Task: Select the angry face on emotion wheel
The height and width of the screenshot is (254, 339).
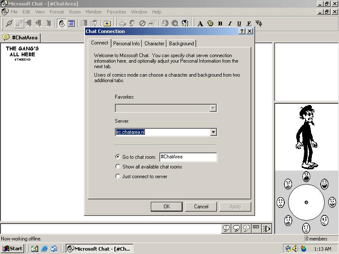Action: click(x=288, y=184)
